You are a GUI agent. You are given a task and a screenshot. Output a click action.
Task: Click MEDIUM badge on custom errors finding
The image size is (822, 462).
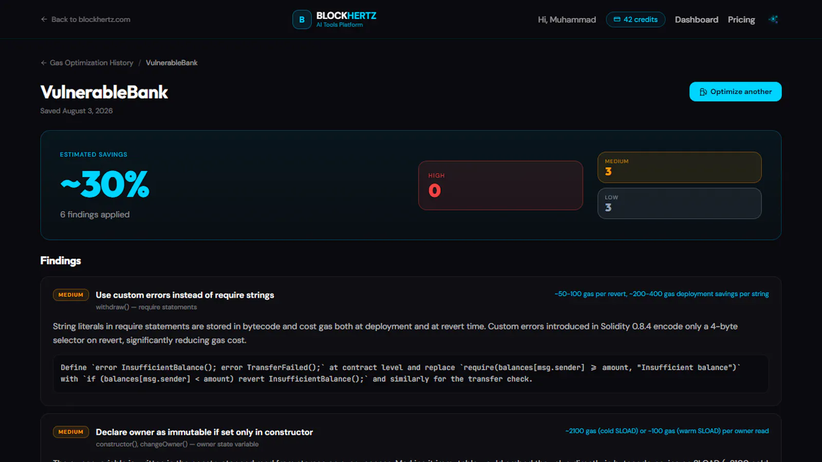click(x=71, y=295)
